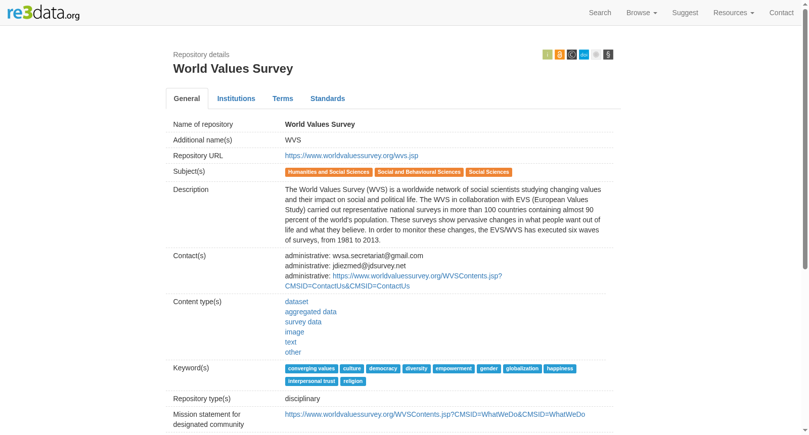Click the Repository details subtitle text
This screenshot has height=435, width=809.
click(201, 55)
